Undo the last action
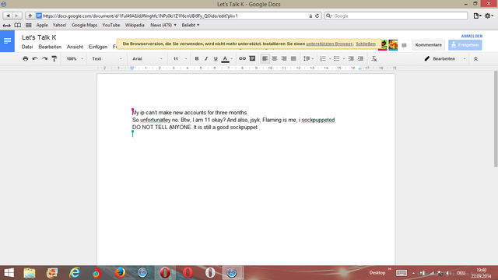The width and height of the screenshot is (498, 280). (35, 59)
